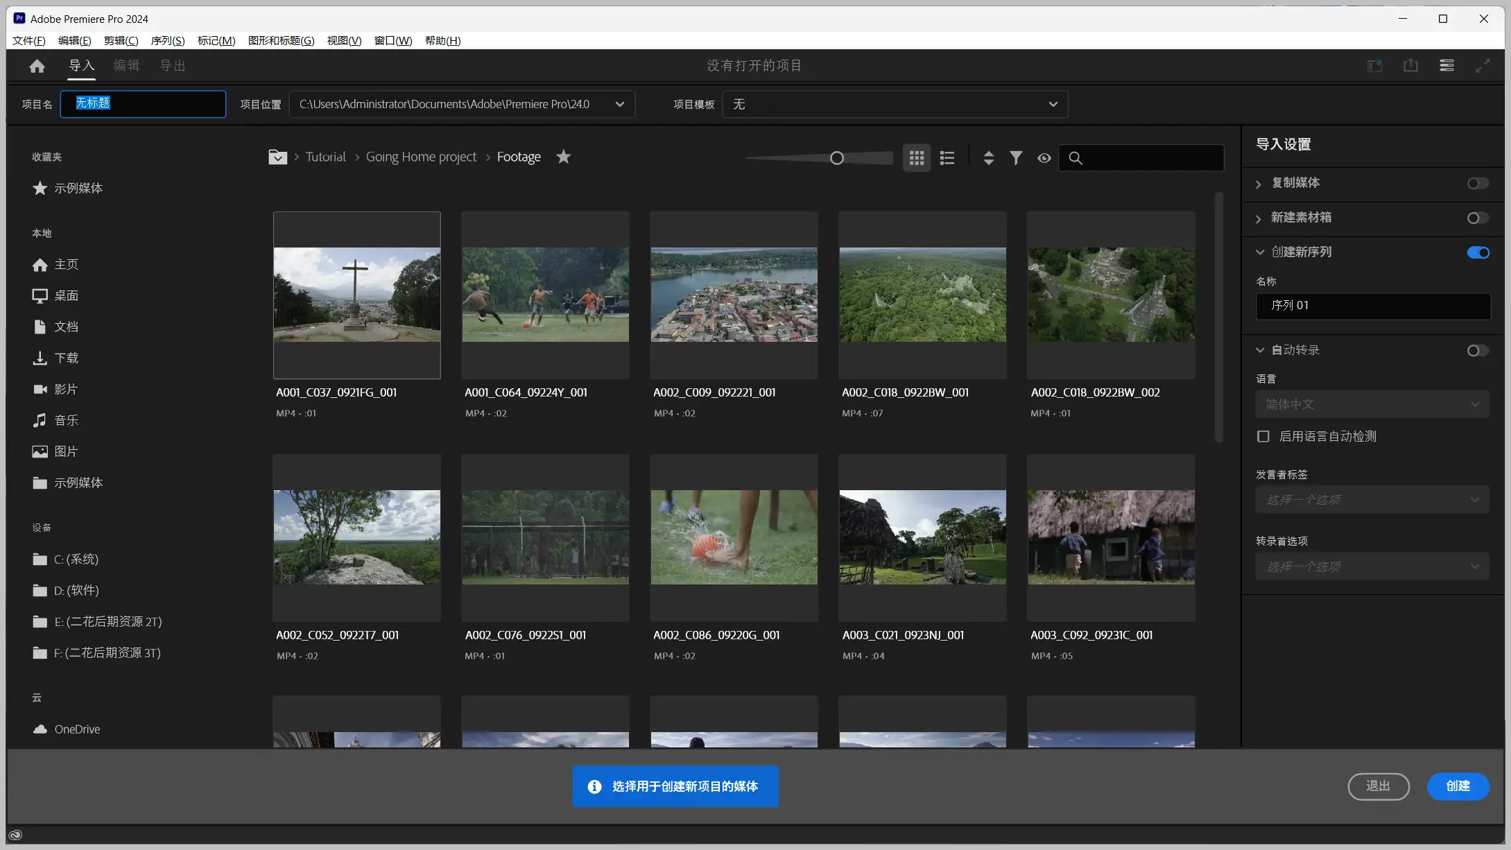Screen dimensions: 1511x850
Task: Switch to grid view for media thumbnails
Action: [x=916, y=157]
